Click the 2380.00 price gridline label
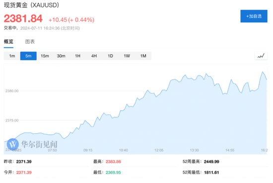 (12, 91)
